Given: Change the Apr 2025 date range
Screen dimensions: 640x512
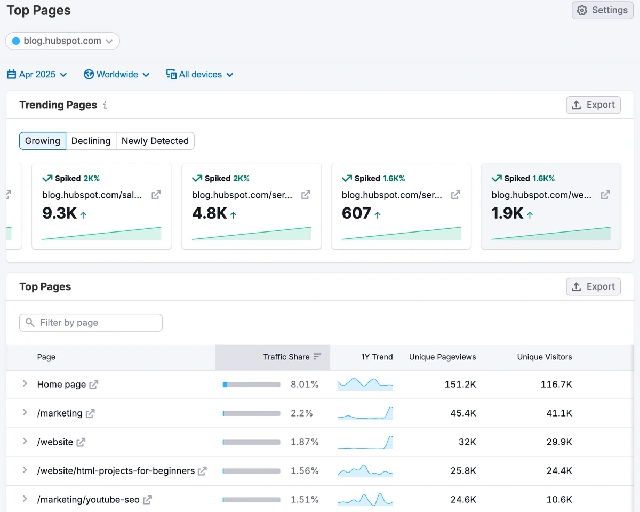Looking at the screenshot, I should tap(37, 75).
